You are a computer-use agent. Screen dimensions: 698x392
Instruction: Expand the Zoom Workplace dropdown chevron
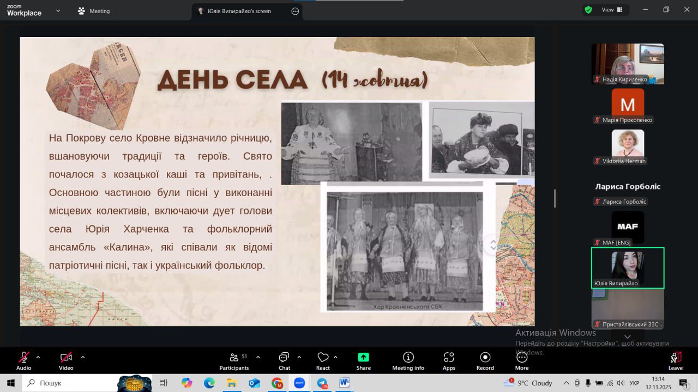pyautogui.click(x=58, y=11)
